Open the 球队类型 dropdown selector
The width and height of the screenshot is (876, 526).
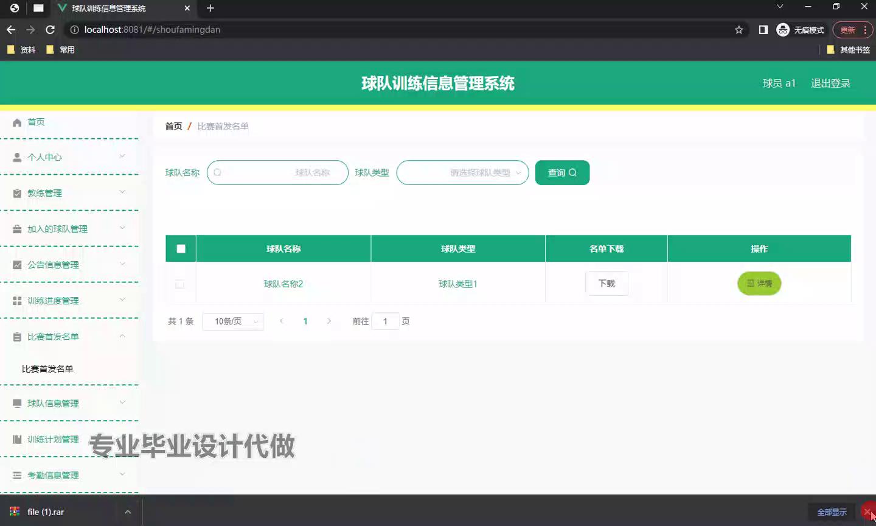point(462,173)
